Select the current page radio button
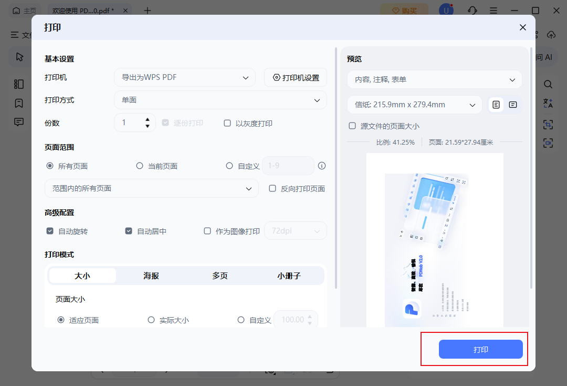This screenshot has width=567, height=386. pyautogui.click(x=140, y=166)
